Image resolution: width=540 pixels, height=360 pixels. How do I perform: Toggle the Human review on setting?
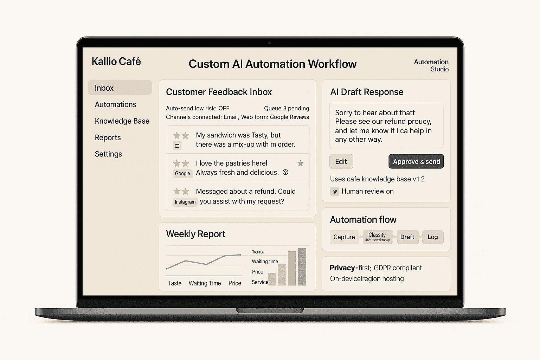(367, 191)
